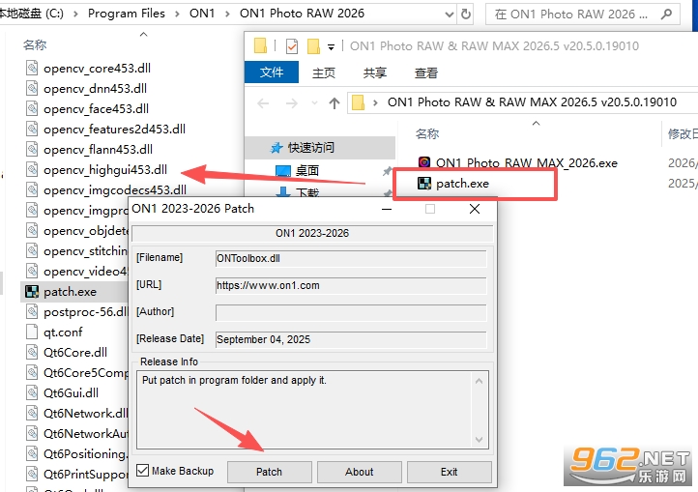This screenshot has height=492, width=698.
Task: Click the 桌面 desktop icon in navigation pane
Action: tap(283, 170)
